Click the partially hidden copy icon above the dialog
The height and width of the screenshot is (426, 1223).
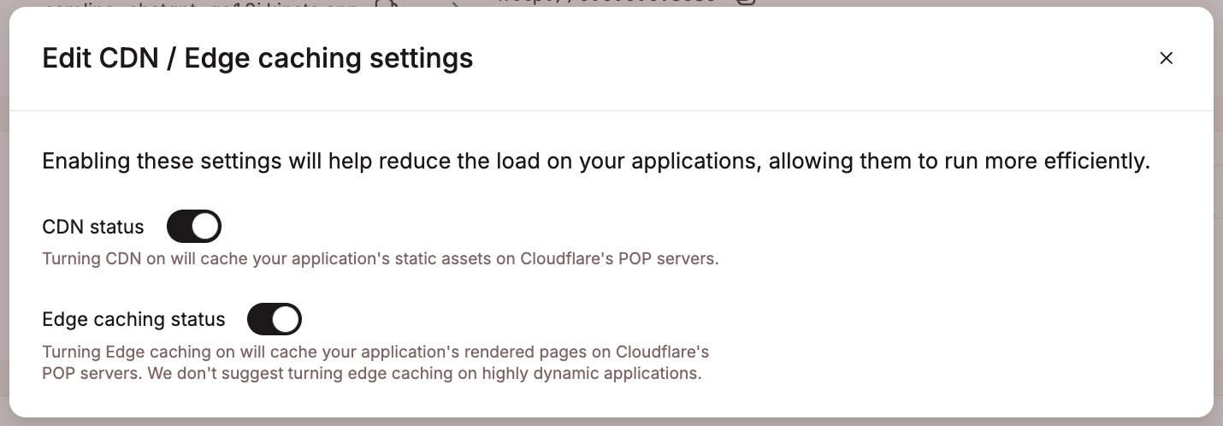389,3
